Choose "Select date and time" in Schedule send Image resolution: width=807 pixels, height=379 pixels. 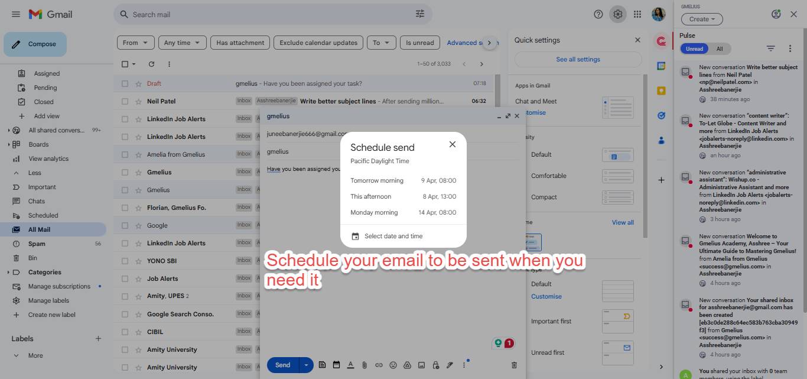393,235
